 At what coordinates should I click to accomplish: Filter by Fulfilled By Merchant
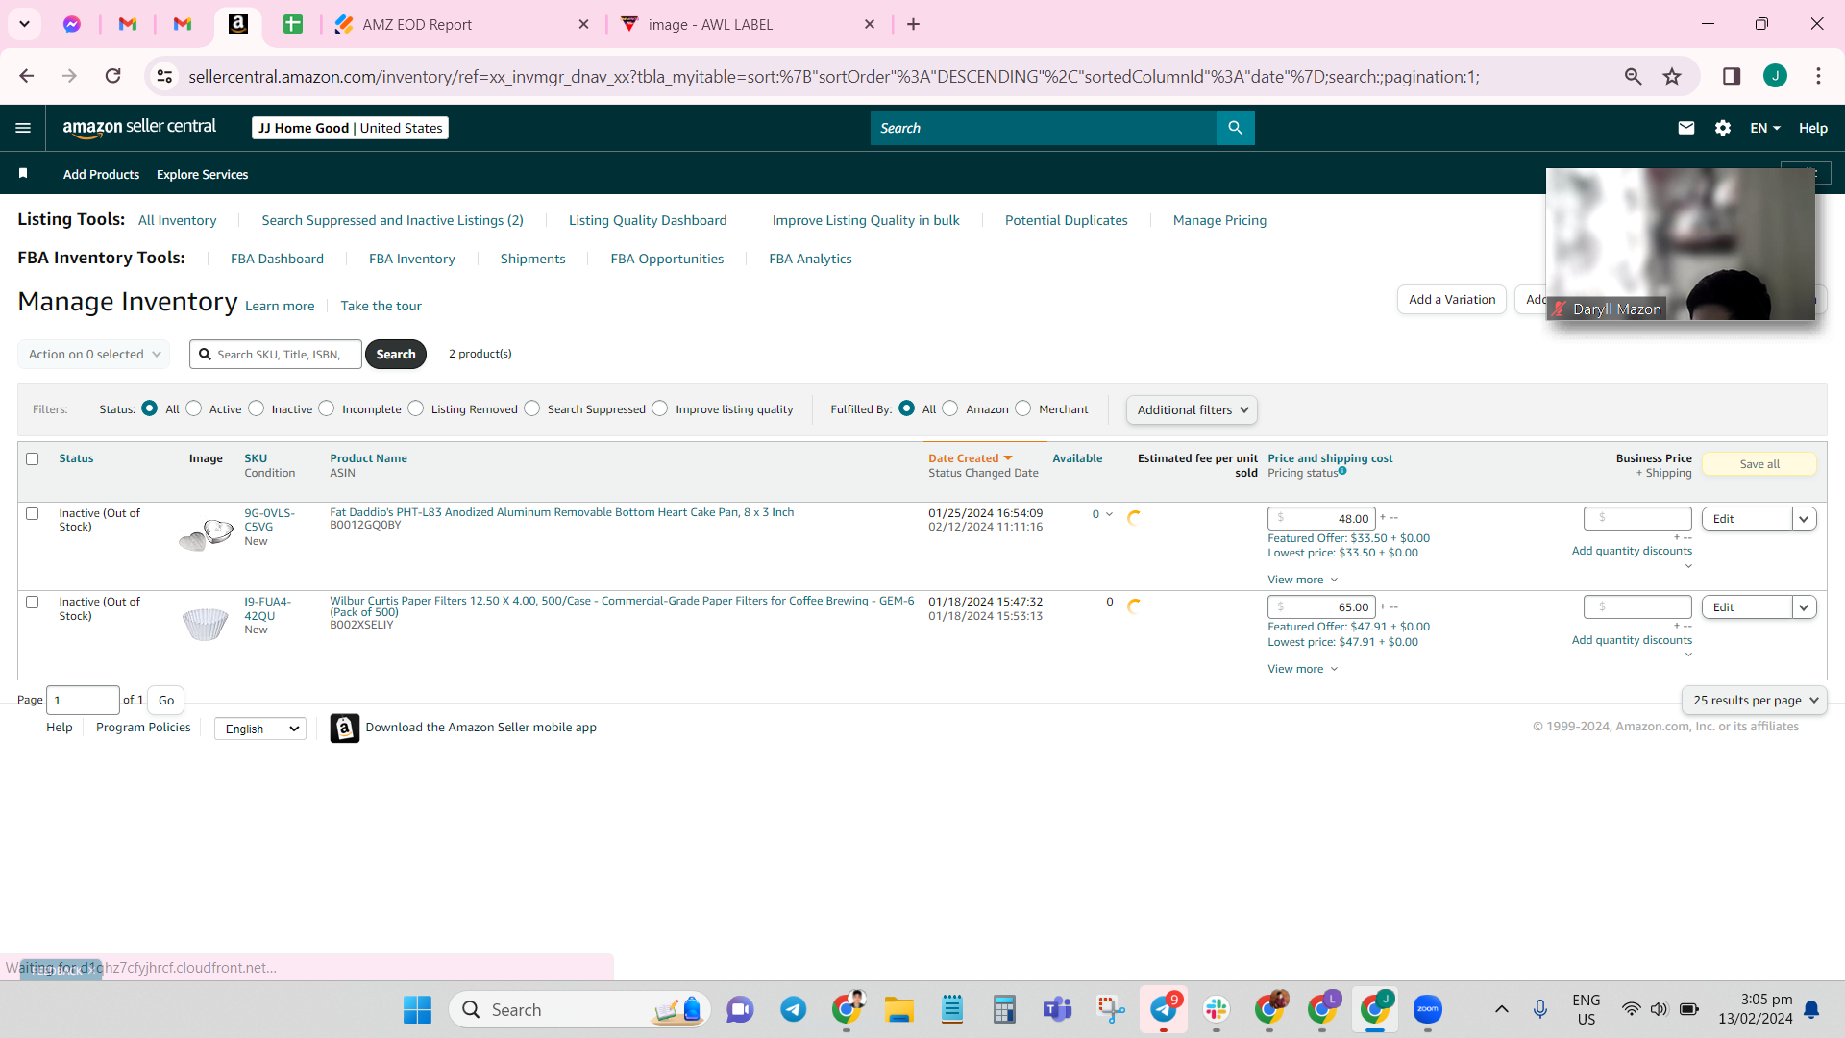1022,408
